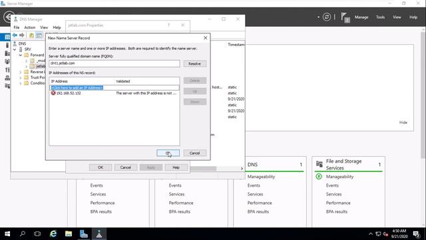Click Manageability under the DNS tile
426x240 pixels.
(x=261, y=177)
